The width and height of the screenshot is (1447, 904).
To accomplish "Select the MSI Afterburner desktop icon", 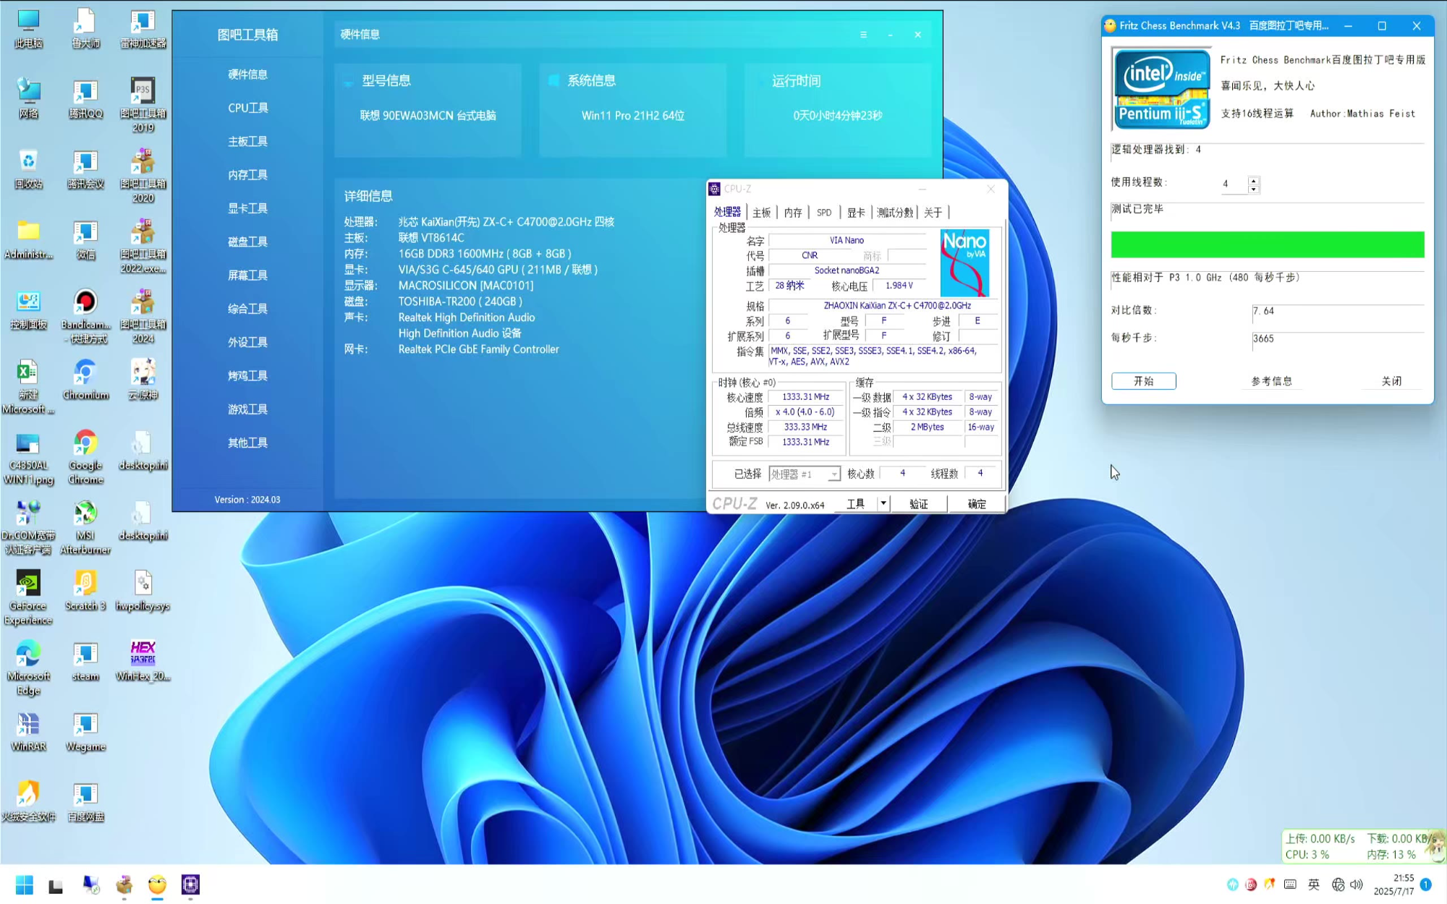I will [85, 528].
